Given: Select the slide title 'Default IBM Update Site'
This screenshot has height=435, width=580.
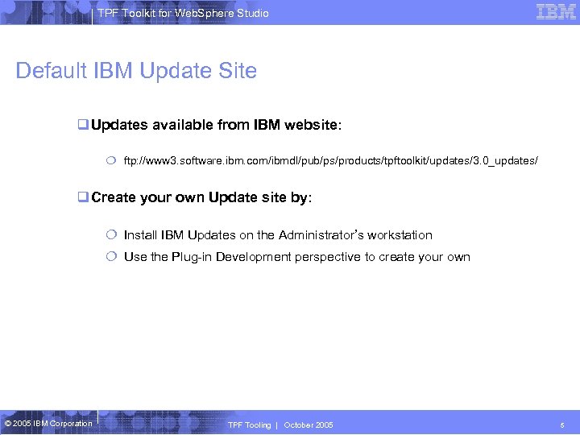Looking at the screenshot, I should (136, 71).
